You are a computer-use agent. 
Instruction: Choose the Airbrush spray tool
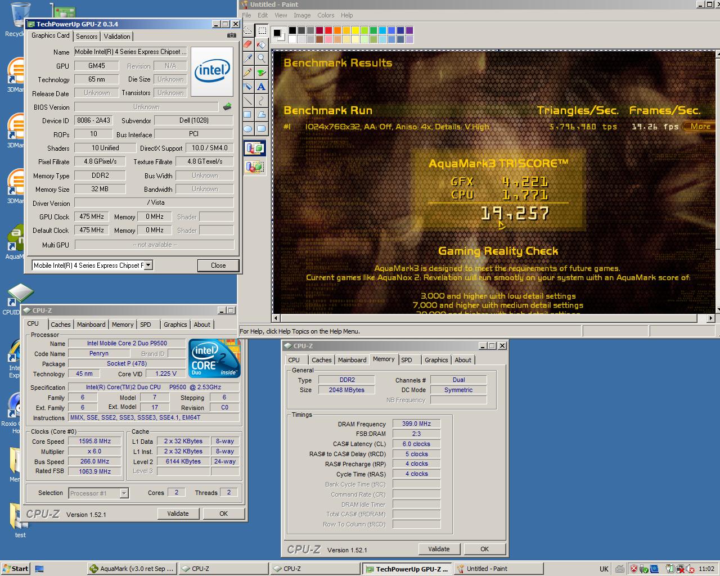(x=247, y=87)
